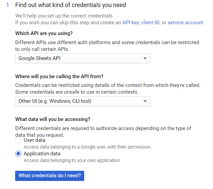Click What data will you be accessing? heading
Screen dimensions: 213x189
coord(52,119)
